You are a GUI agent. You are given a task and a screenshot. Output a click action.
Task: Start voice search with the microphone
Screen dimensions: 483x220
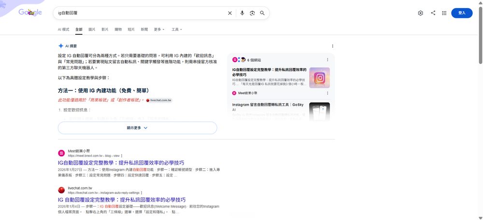coord(242,13)
